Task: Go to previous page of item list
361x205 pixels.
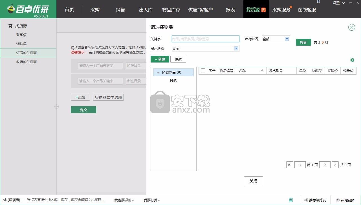Action: pos(300,165)
